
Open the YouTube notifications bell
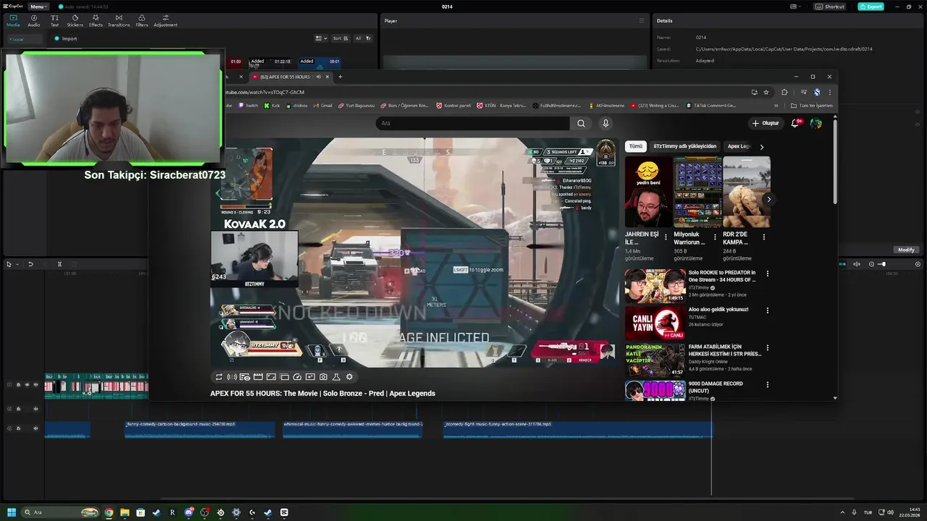pyautogui.click(x=795, y=123)
